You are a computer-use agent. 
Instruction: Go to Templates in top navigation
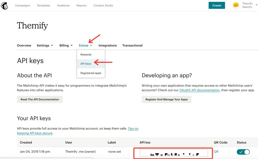tap(43, 5)
